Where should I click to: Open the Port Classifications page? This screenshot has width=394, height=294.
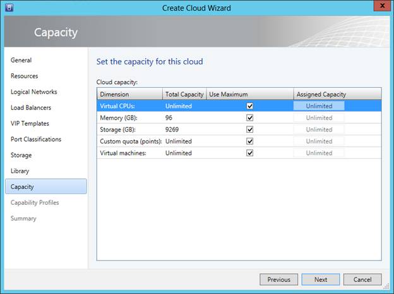[36, 139]
